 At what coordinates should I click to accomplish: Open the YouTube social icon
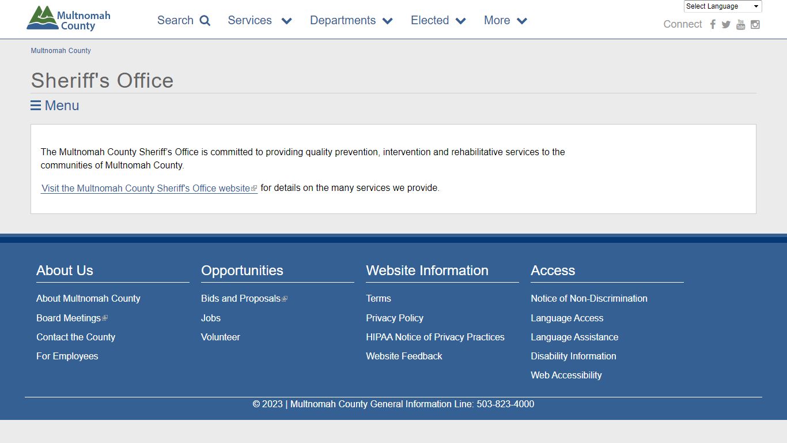pyautogui.click(x=741, y=24)
